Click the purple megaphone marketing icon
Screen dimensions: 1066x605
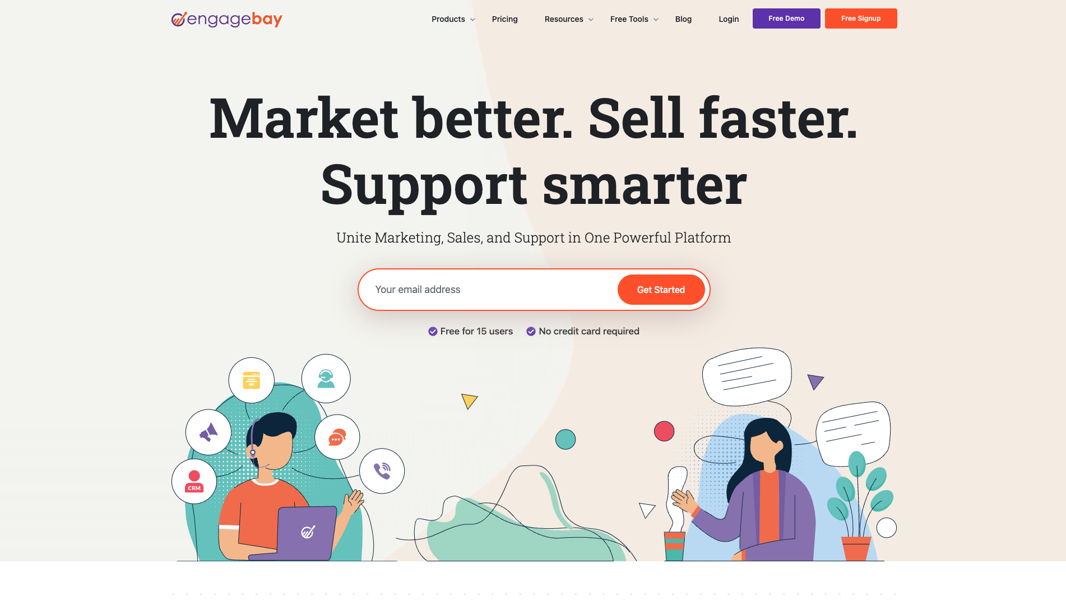208,432
